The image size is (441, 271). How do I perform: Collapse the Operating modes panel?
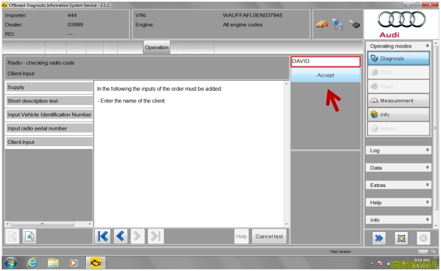pyautogui.click(x=427, y=46)
